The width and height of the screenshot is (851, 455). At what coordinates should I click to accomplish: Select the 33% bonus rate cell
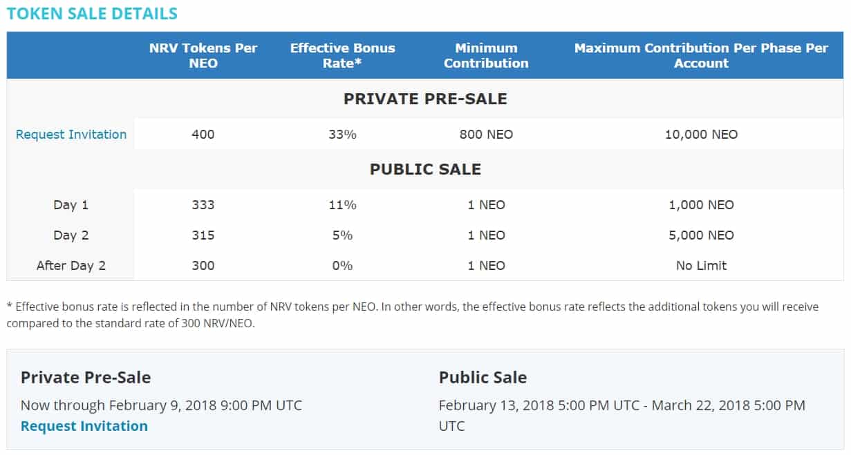coord(343,135)
